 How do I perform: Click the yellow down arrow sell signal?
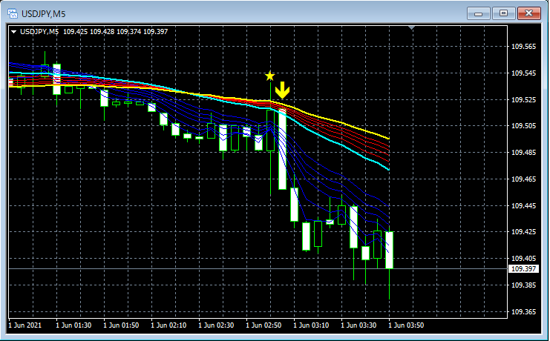point(282,90)
